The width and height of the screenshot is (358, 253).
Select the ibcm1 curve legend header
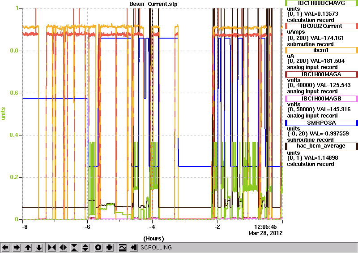point(321,50)
